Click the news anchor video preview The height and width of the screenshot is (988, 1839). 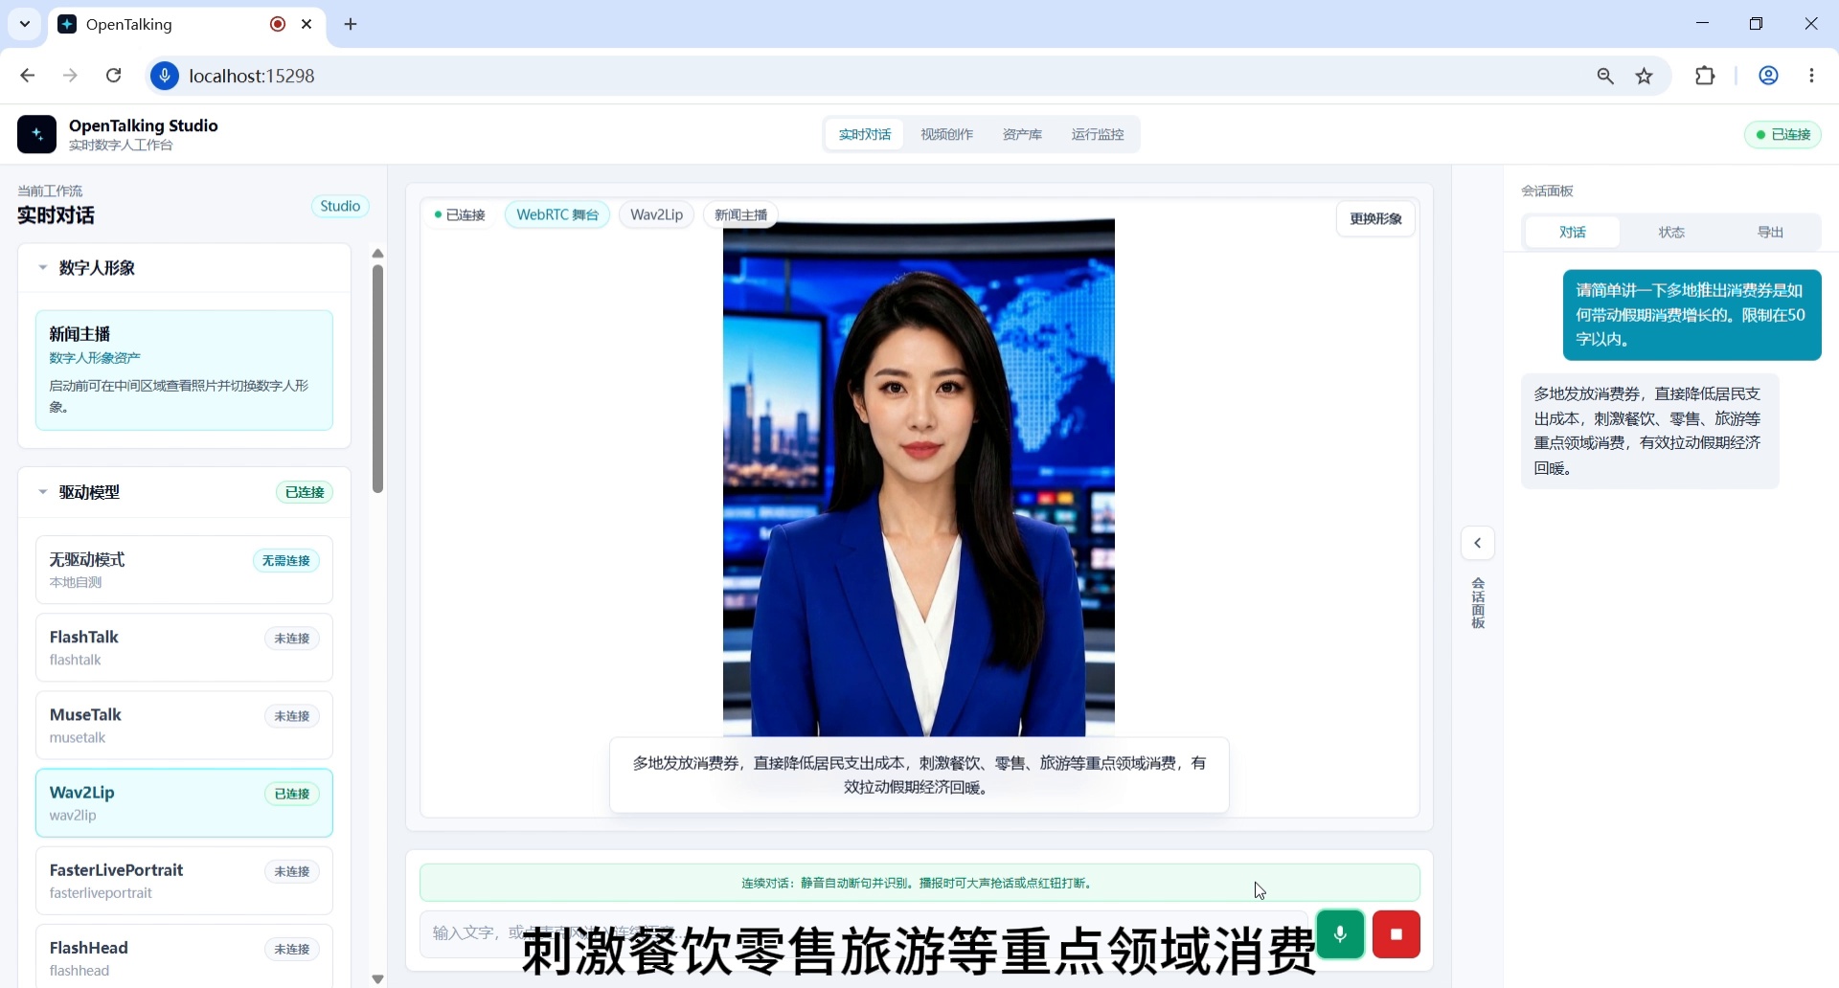tap(919, 478)
